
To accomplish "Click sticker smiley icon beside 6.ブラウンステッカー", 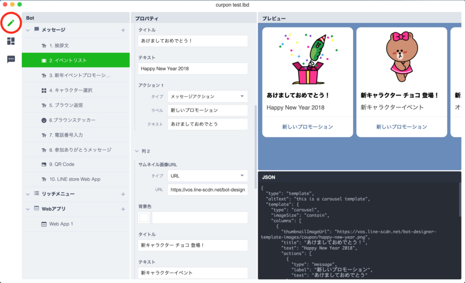I will click(44, 120).
